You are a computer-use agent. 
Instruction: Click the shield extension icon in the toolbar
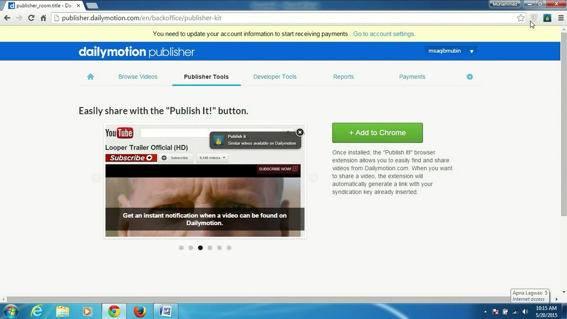point(534,18)
